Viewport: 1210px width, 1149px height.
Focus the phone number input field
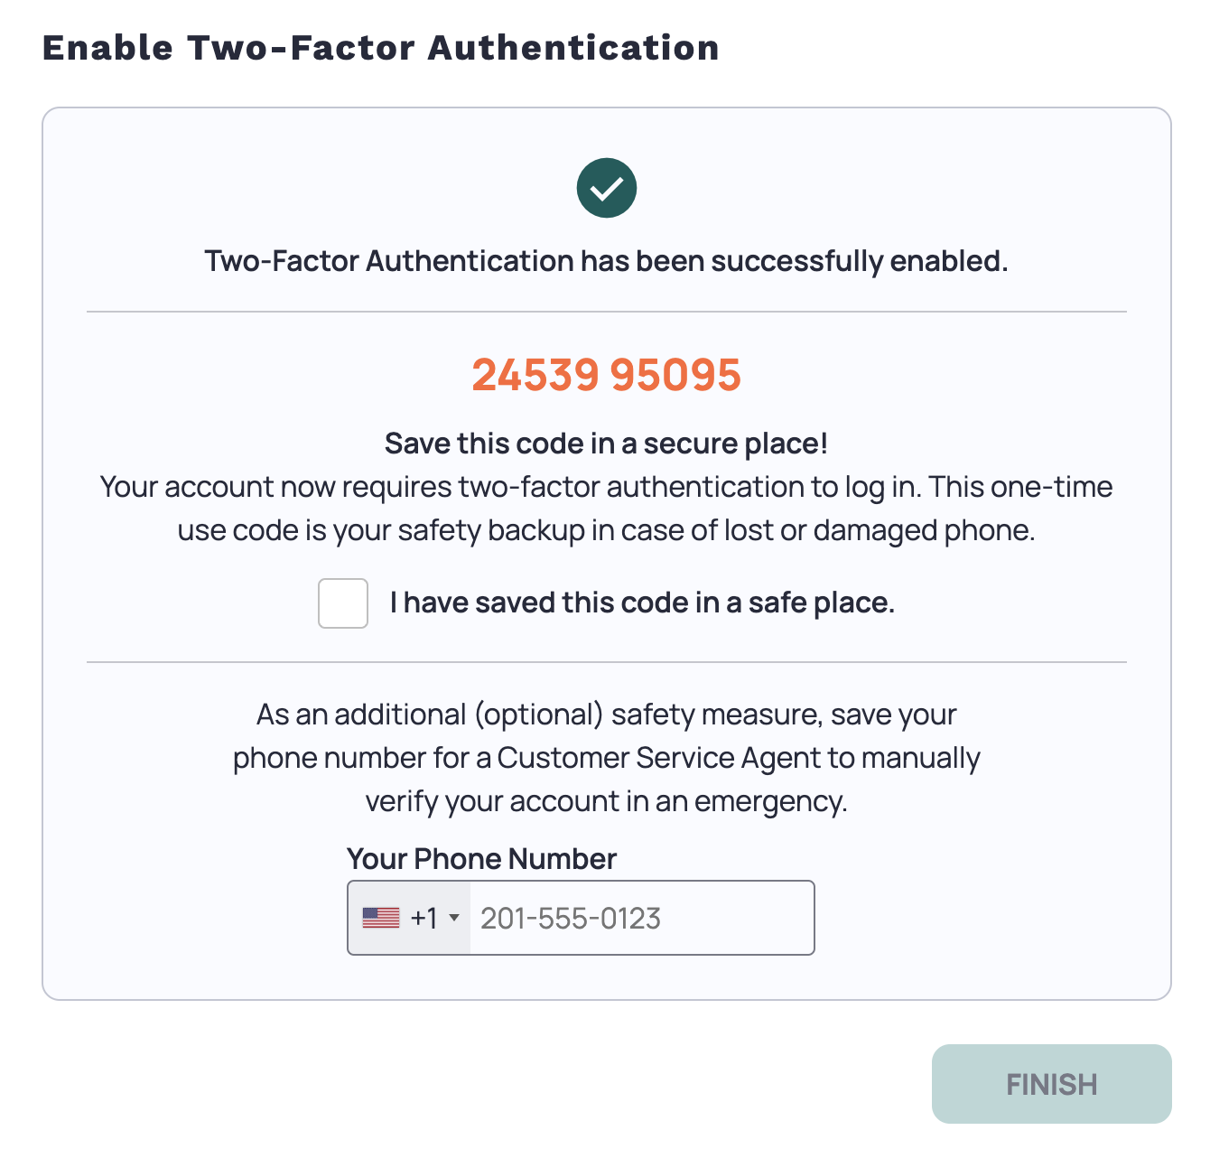pyautogui.click(x=641, y=918)
